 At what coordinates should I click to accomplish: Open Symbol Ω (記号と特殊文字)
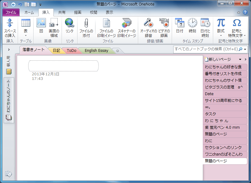(x=237, y=28)
